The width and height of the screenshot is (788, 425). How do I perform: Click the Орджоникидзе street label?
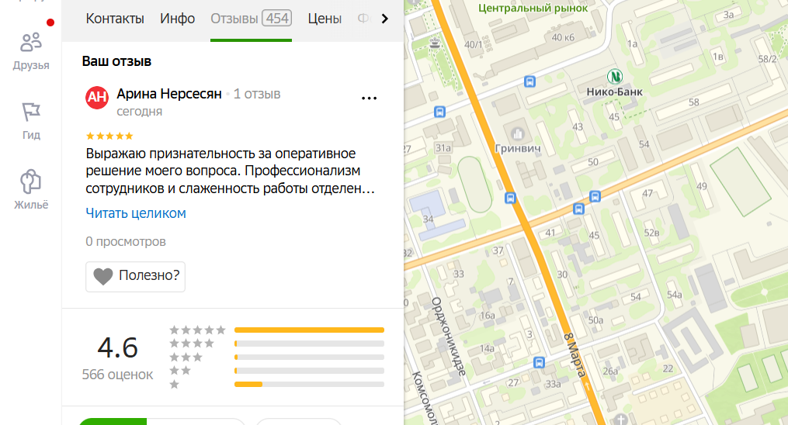[x=448, y=337]
